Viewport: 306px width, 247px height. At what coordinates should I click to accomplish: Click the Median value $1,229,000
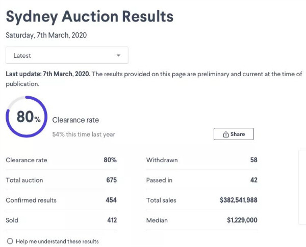242,220
